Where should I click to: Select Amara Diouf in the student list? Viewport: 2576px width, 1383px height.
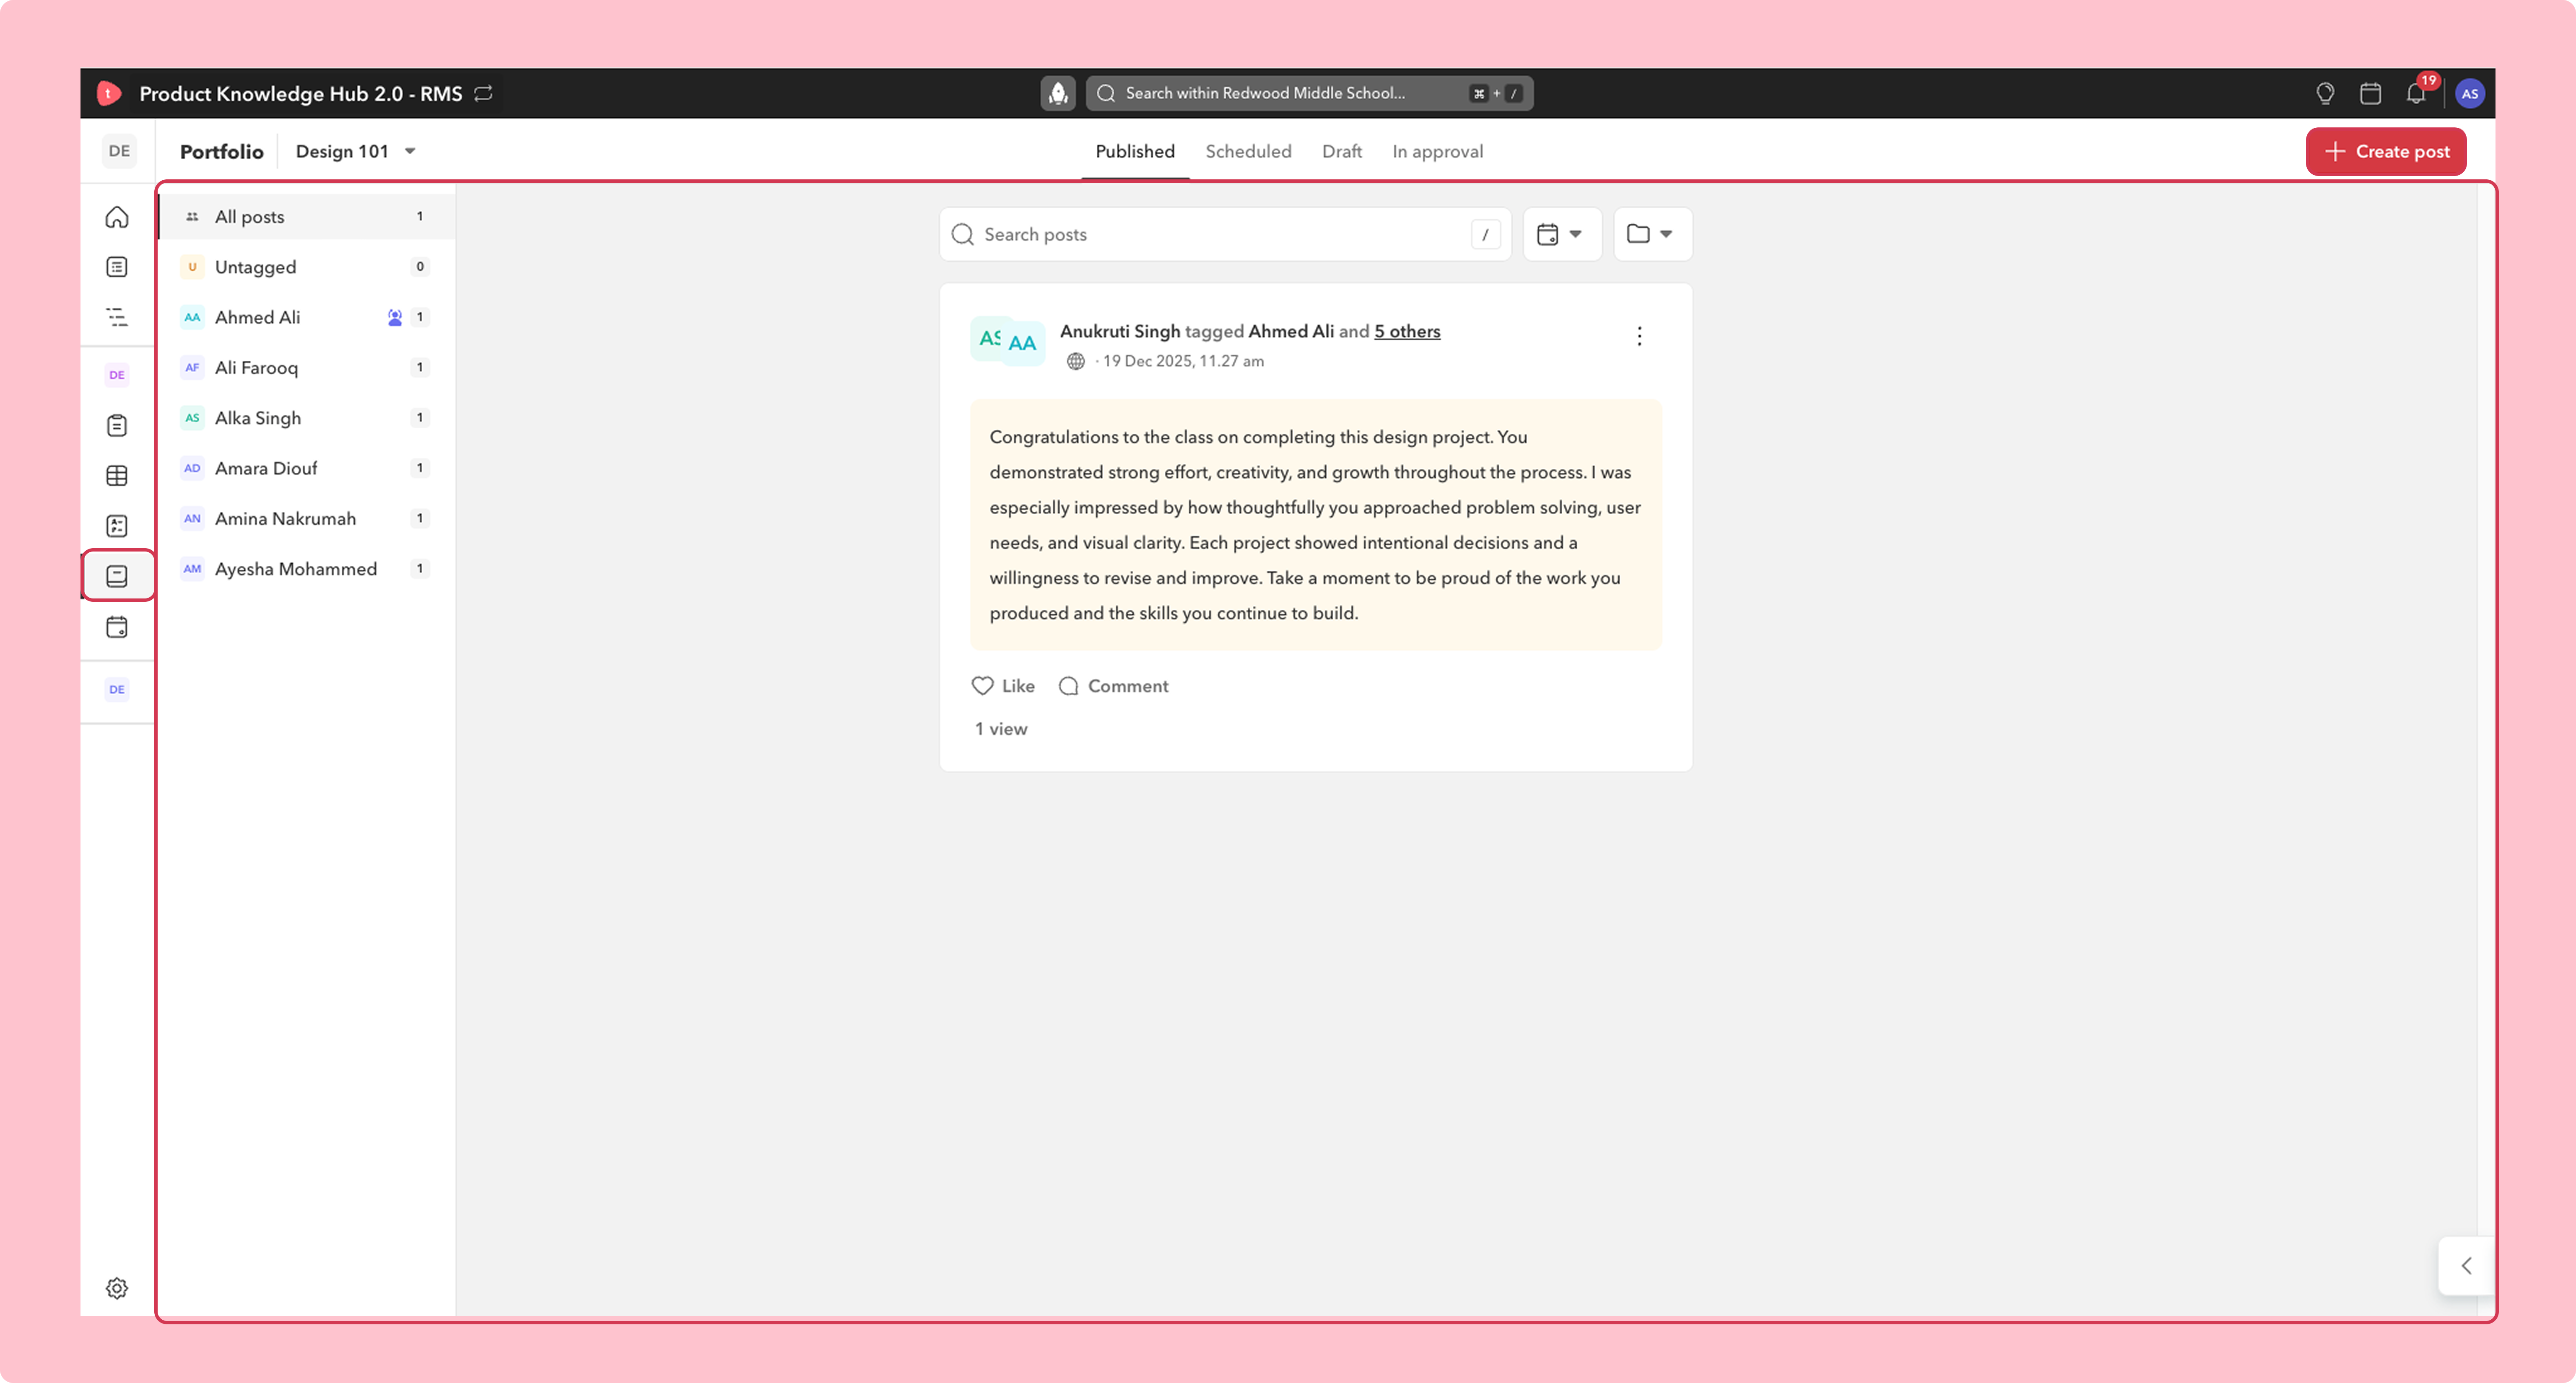[307, 468]
